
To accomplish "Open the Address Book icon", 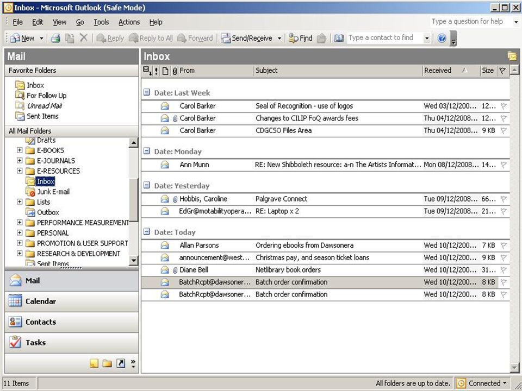I will click(x=339, y=38).
